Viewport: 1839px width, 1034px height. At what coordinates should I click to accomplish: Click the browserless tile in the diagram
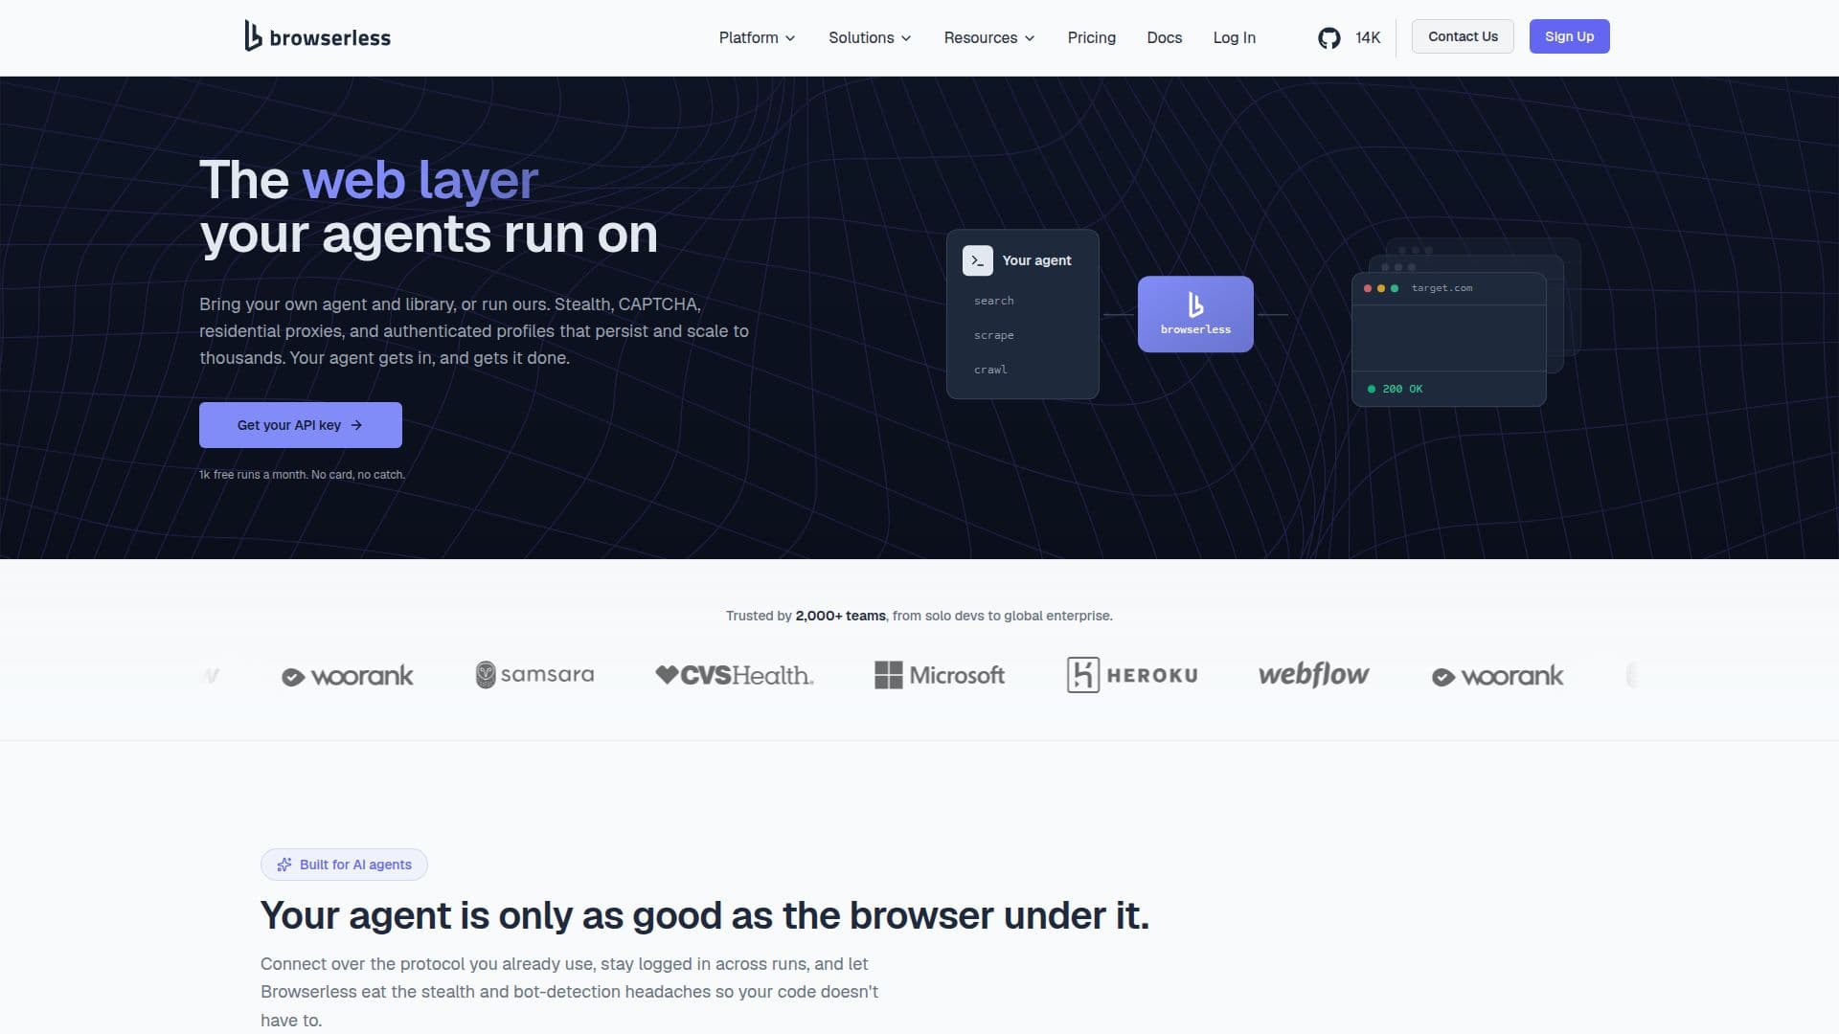[x=1195, y=314]
